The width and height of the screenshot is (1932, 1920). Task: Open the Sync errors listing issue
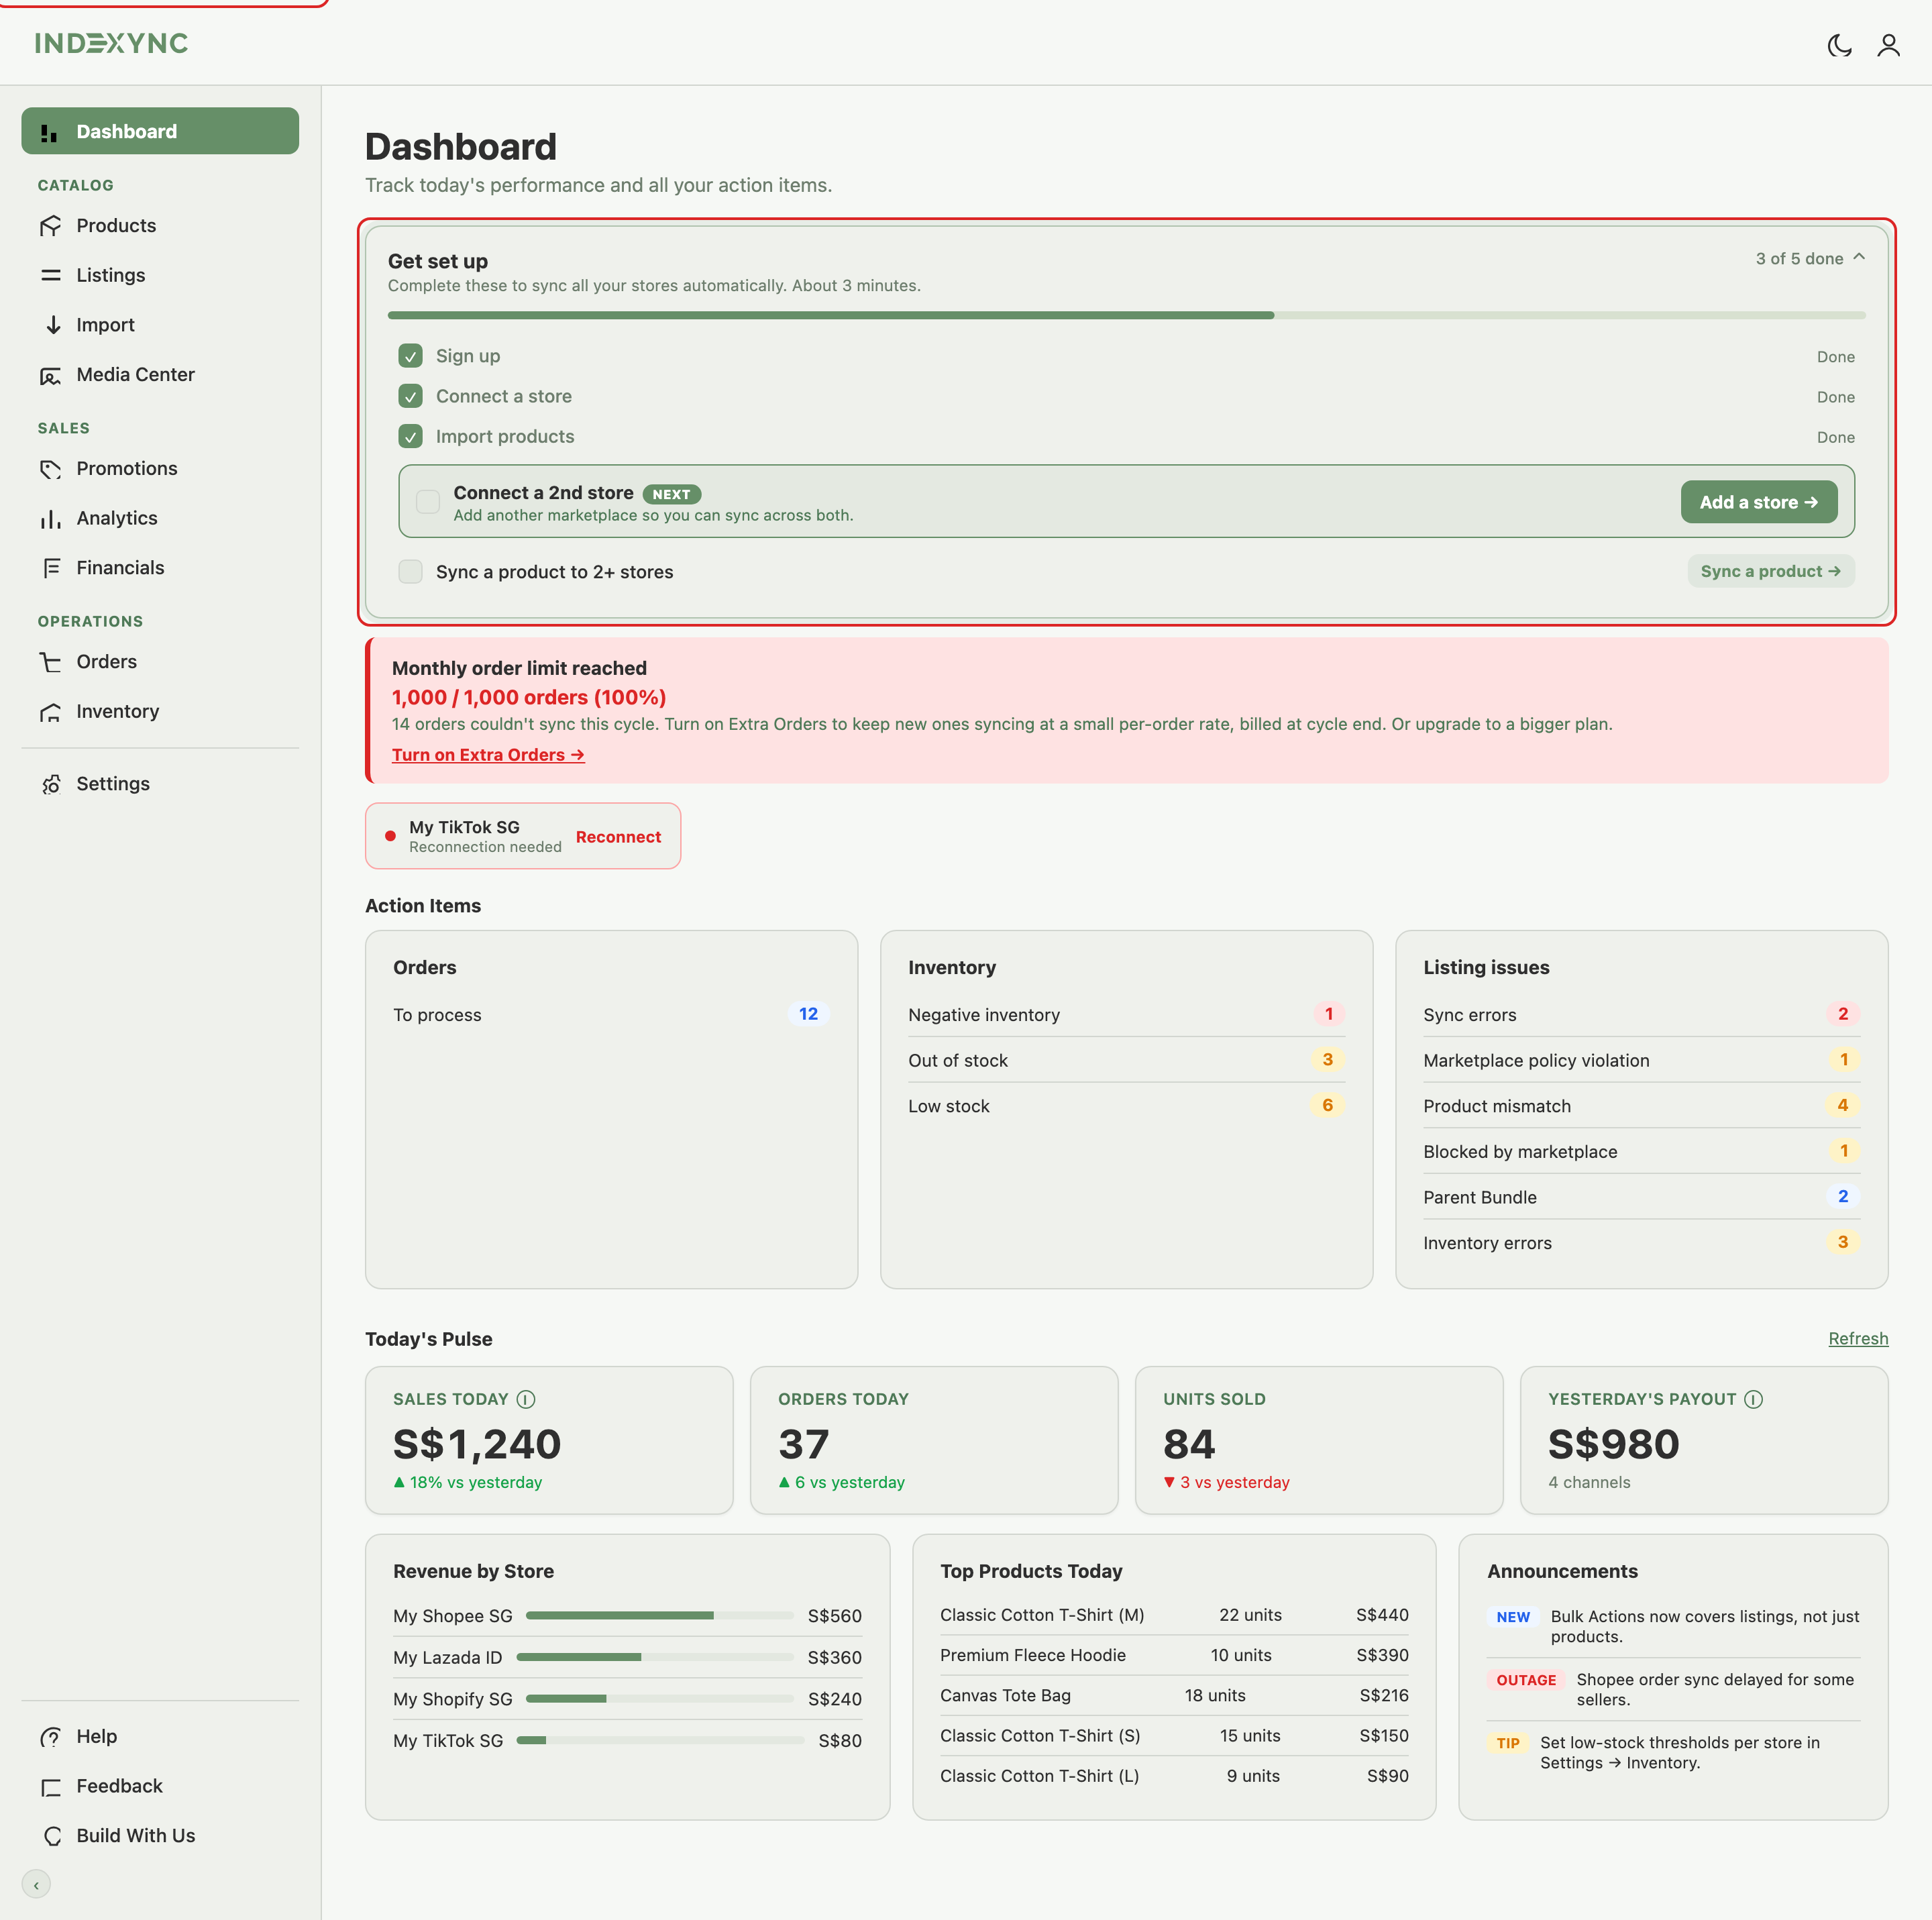point(1641,1015)
